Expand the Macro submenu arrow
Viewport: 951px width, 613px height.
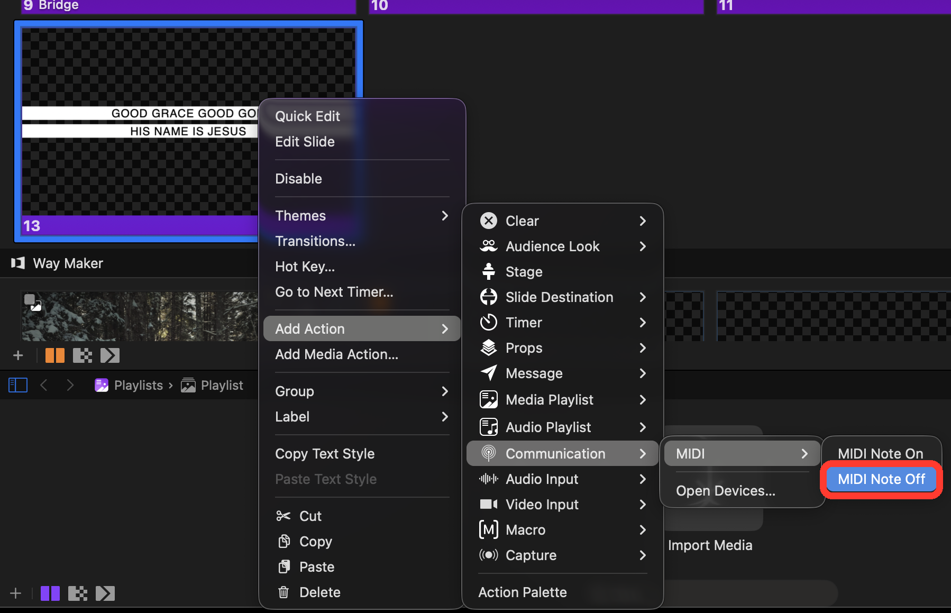point(643,530)
